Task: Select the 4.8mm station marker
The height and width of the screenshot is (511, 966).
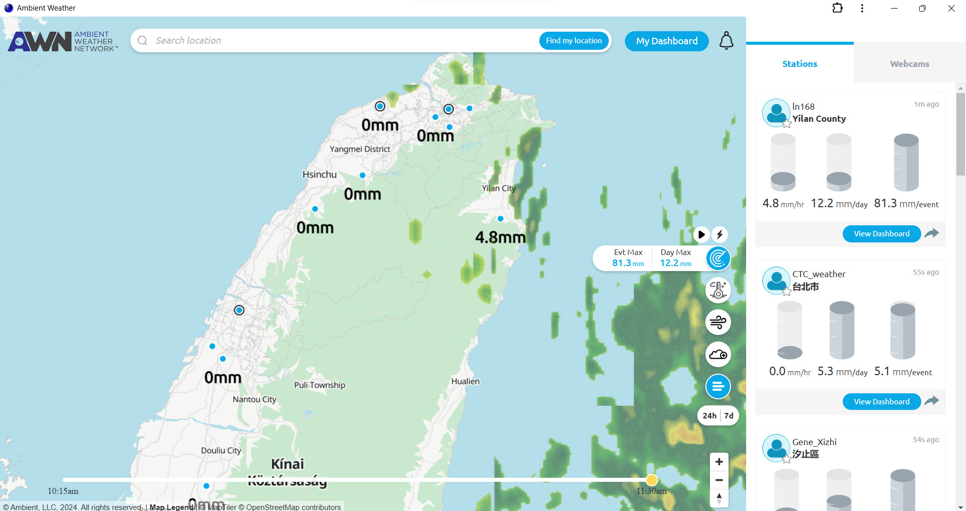Action: click(500, 219)
